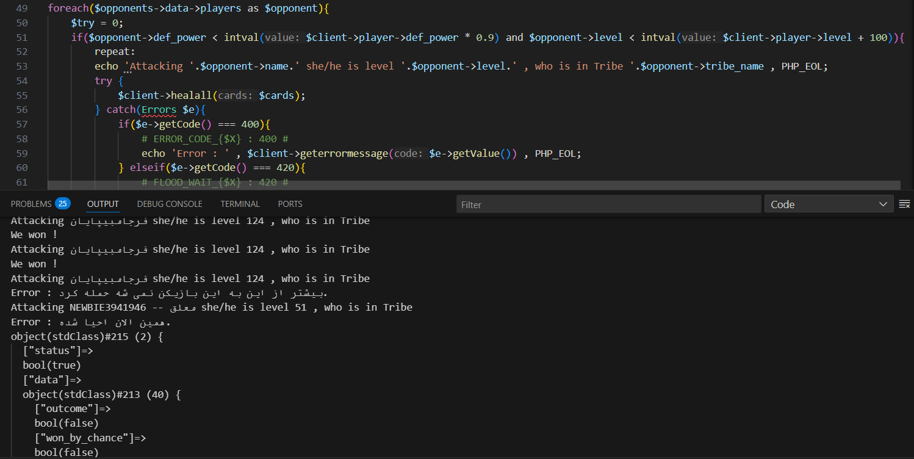The image size is (914, 459).
Task: Focus the output Filter text box
Action: [x=608, y=204]
